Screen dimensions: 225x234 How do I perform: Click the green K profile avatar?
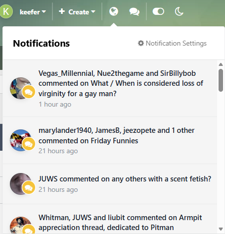pyautogui.click(x=6, y=11)
